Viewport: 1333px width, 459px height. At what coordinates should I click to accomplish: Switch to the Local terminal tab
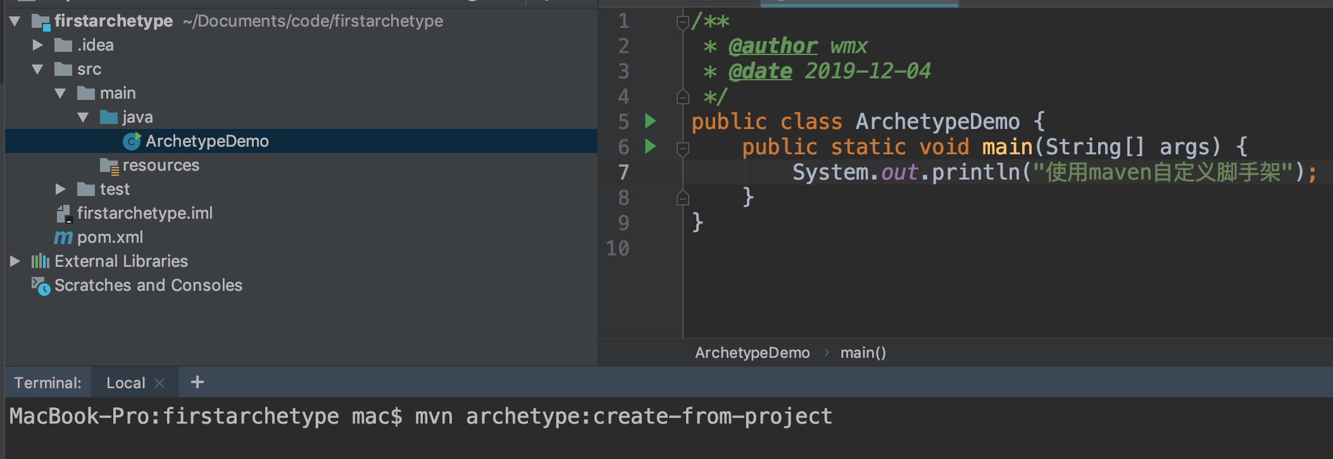coord(125,383)
